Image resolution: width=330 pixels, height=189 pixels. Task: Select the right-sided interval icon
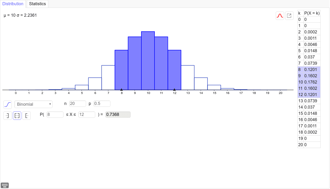(x=26, y=116)
